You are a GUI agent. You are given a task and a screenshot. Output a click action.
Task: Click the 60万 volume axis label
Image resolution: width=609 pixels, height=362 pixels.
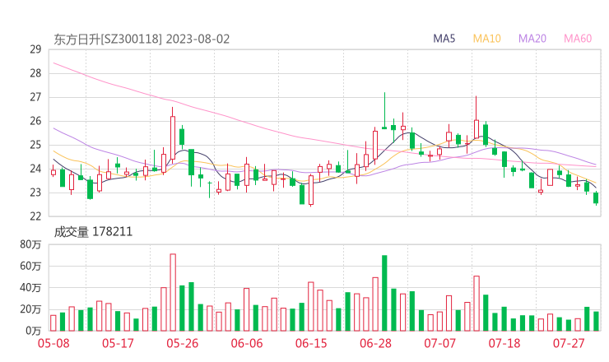click(30, 266)
